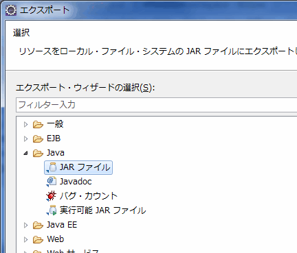Viewport: 297px width, 253px height.
Task: Click the 選択 page heading
Action: (x=21, y=33)
